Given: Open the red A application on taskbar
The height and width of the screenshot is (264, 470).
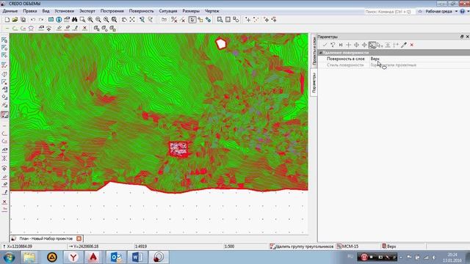Looking at the screenshot, I should (x=93, y=257).
